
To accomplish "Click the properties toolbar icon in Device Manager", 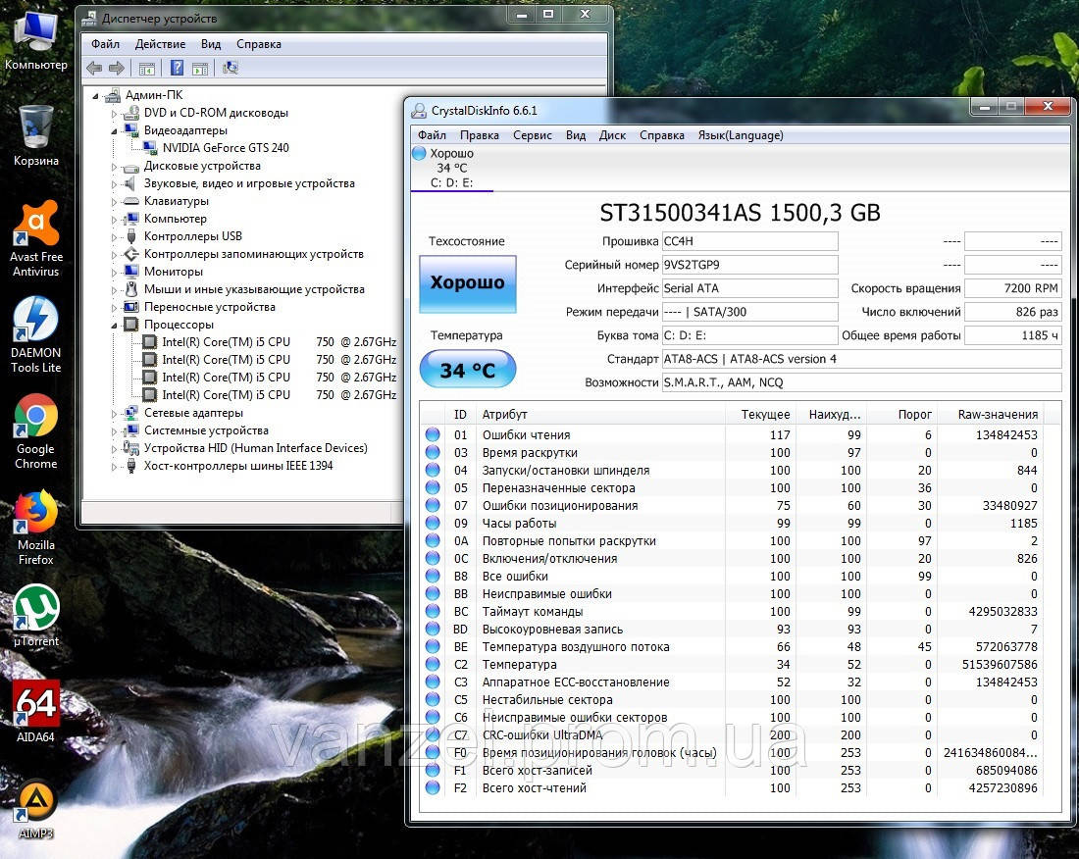I will pyautogui.click(x=200, y=68).
